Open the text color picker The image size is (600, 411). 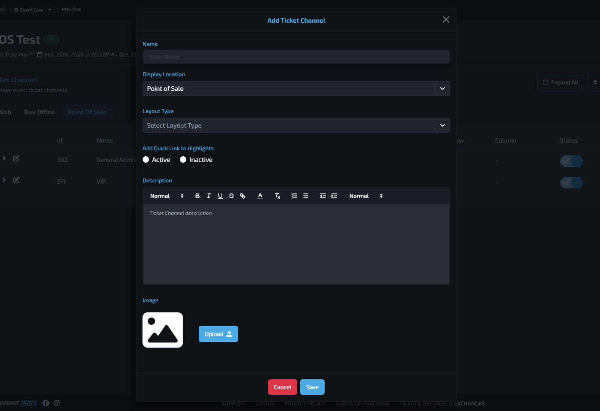[260, 196]
